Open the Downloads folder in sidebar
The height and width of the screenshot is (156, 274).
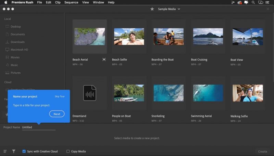click(17, 42)
